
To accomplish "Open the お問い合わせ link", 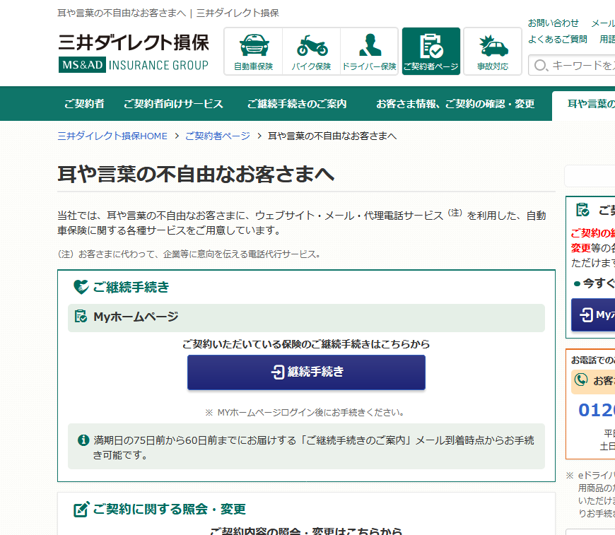I will 553,23.
